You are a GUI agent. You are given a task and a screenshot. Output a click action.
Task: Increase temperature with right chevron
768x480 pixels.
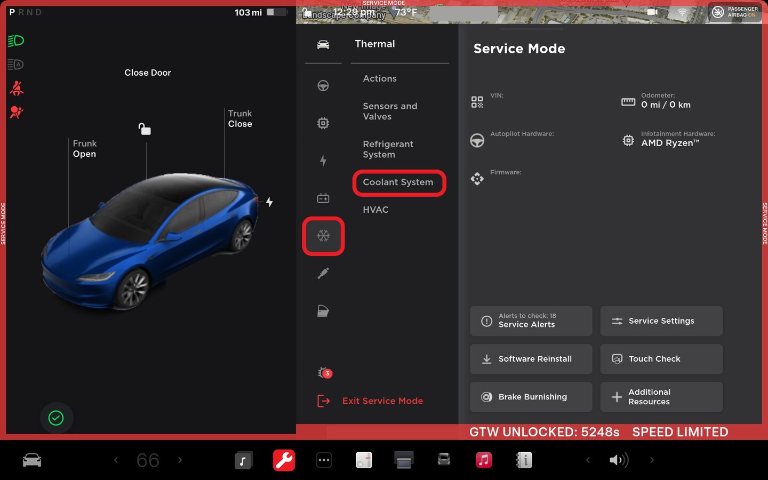coord(180,460)
